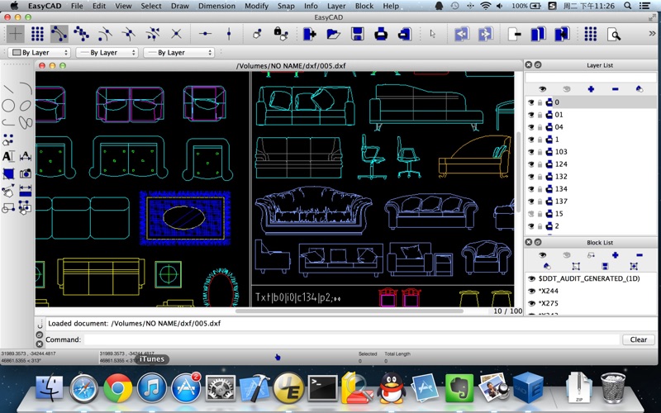Open the Draw menu
Viewport: 661px width, 413px height.
click(x=180, y=6)
